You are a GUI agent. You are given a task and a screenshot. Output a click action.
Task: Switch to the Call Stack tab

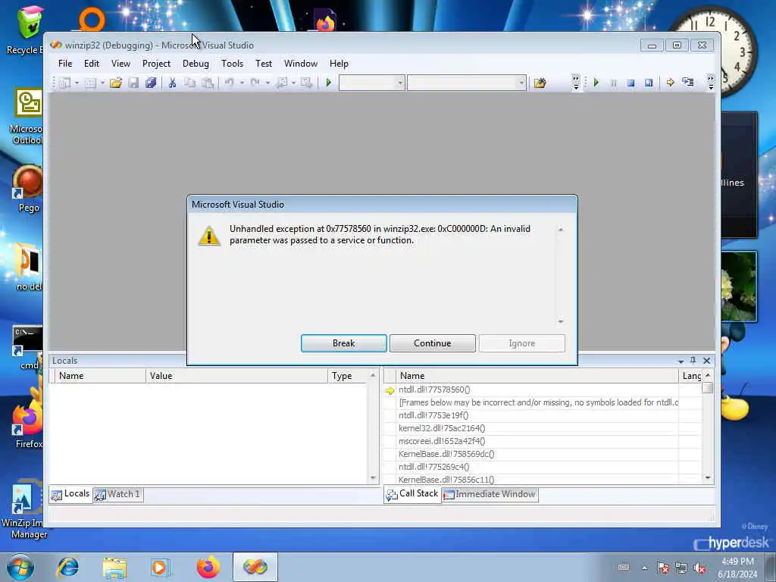[x=412, y=494]
